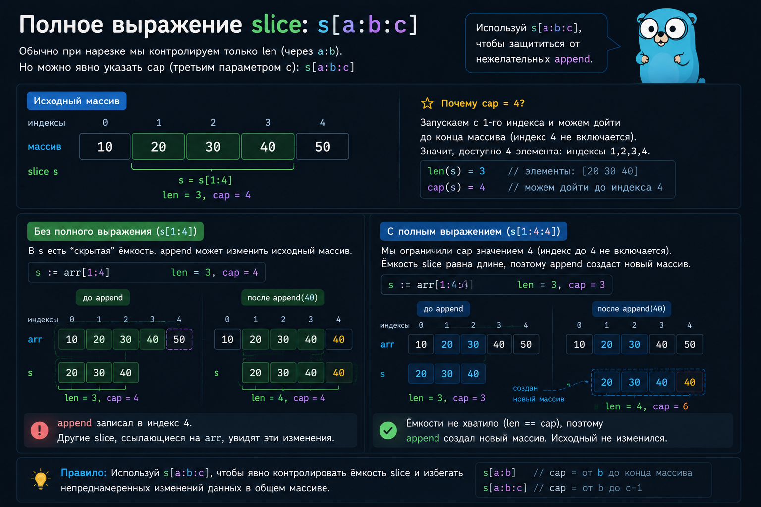Screen dimensions: 761x507
Task: Click the light bulb icon beside "Правило"
Action: click(41, 480)
